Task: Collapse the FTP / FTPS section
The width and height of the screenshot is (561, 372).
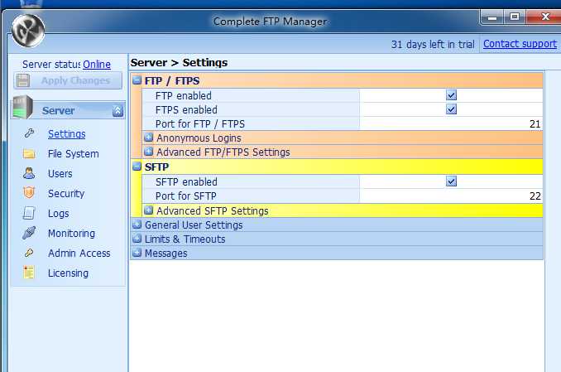Action: [137, 80]
